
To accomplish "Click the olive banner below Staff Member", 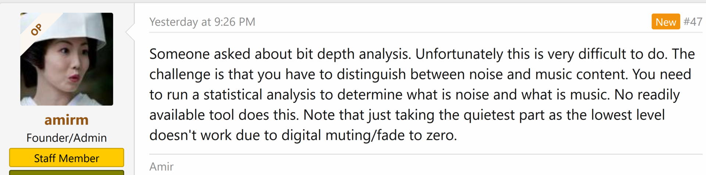I will point(67,172).
